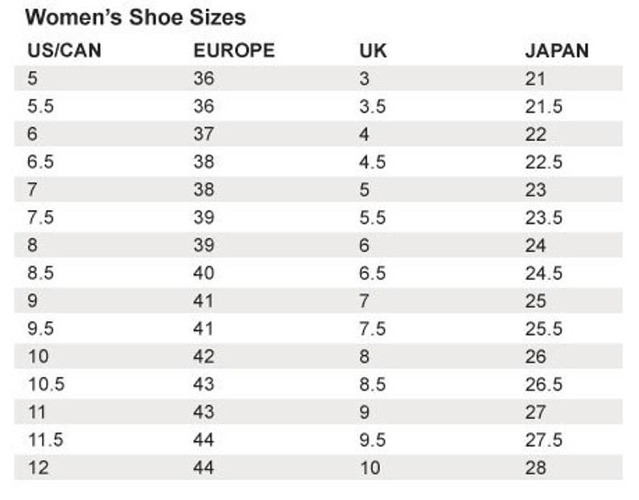Click US/CAN size 5.5 cell
This screenshot has height=500, width=639.
[40, 106]
